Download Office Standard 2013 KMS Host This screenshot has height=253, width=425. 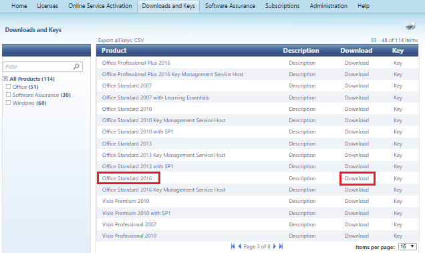357,155
